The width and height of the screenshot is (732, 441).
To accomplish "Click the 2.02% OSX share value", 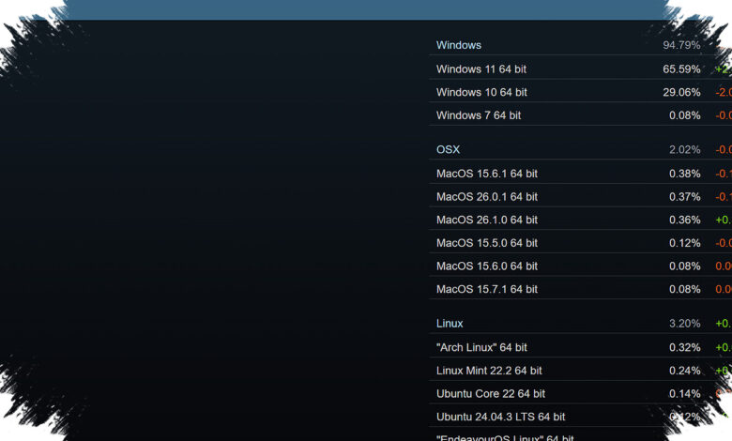I will point(685,150).
